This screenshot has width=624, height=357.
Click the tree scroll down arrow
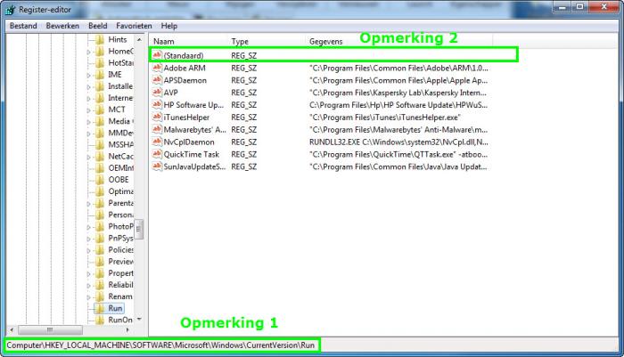[139, 320]
